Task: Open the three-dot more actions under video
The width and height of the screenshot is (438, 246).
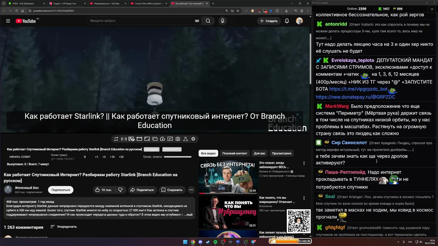Action: (191, 190)
